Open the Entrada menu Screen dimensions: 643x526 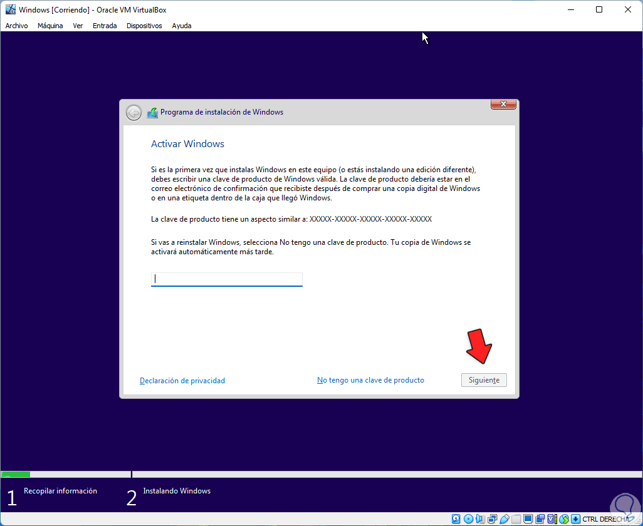coord(105,26)
